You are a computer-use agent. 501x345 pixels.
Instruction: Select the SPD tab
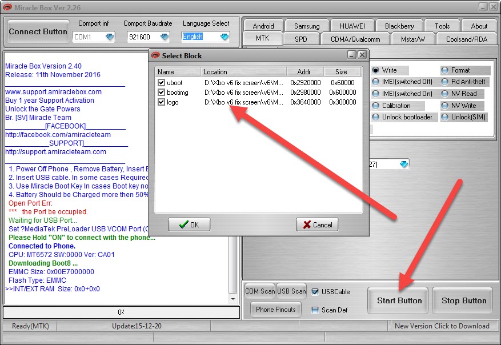pyautogui.click(x=301, y=39)
